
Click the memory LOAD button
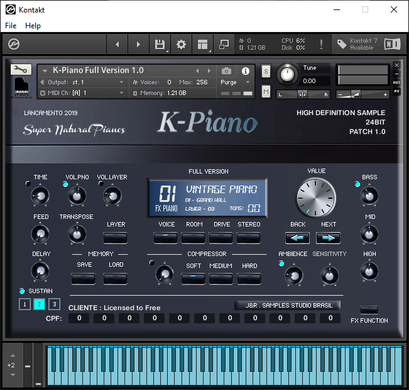pyautogui.click(x=116, y=279)
